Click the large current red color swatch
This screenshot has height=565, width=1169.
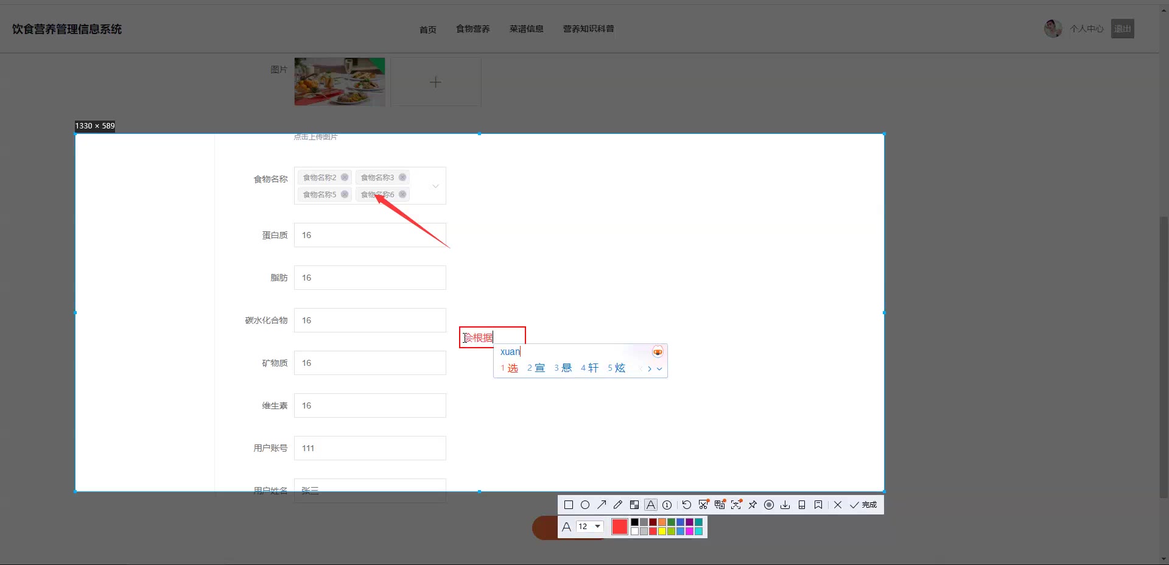coord(620,527)
